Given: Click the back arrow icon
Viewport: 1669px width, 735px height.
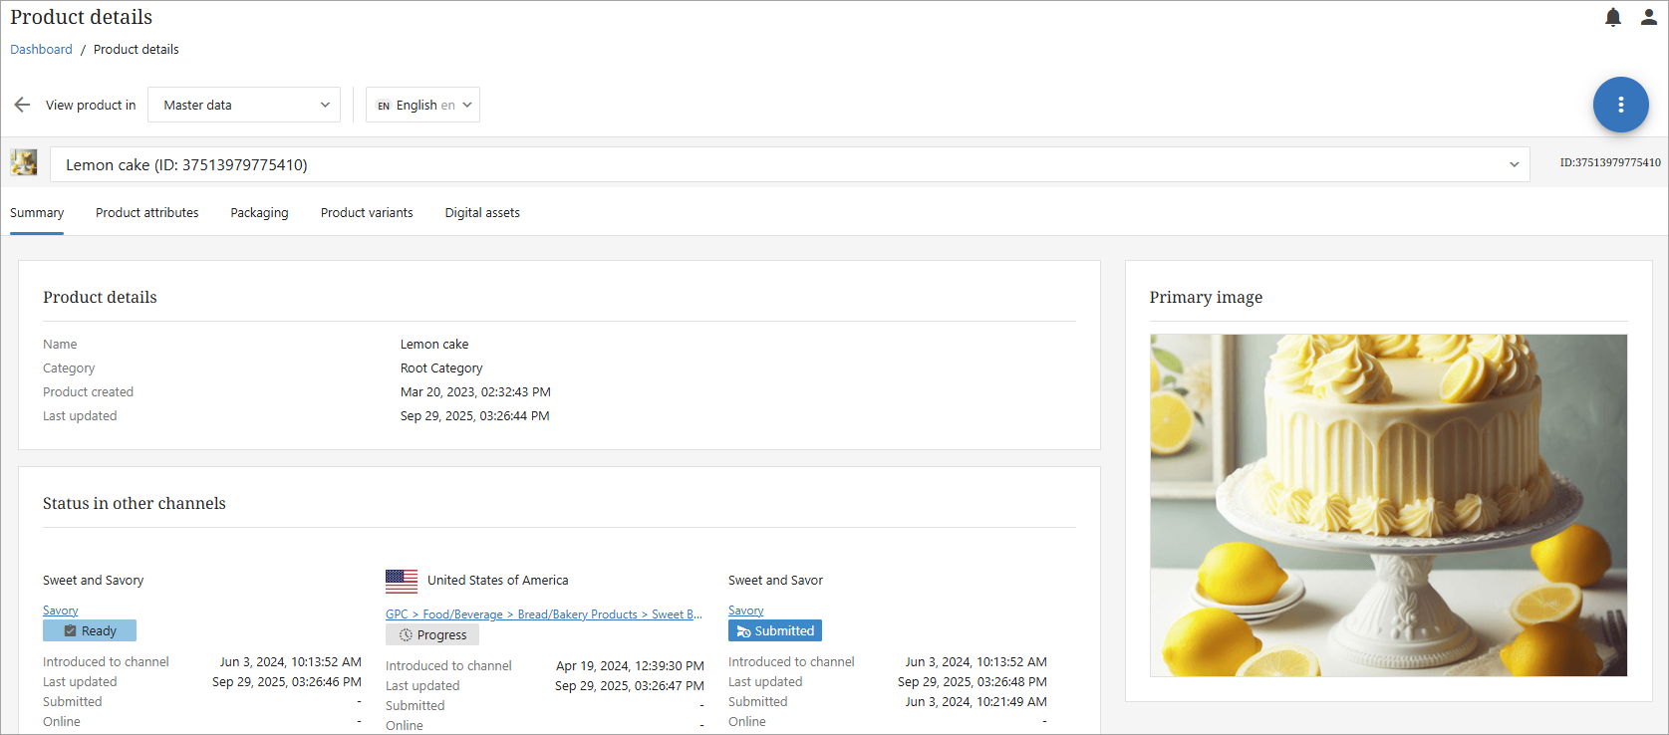Looking at the screenshot, I should click(22, 105).
